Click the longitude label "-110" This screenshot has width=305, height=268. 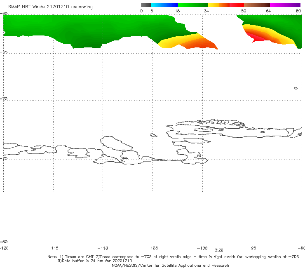(x=103, y=248)
